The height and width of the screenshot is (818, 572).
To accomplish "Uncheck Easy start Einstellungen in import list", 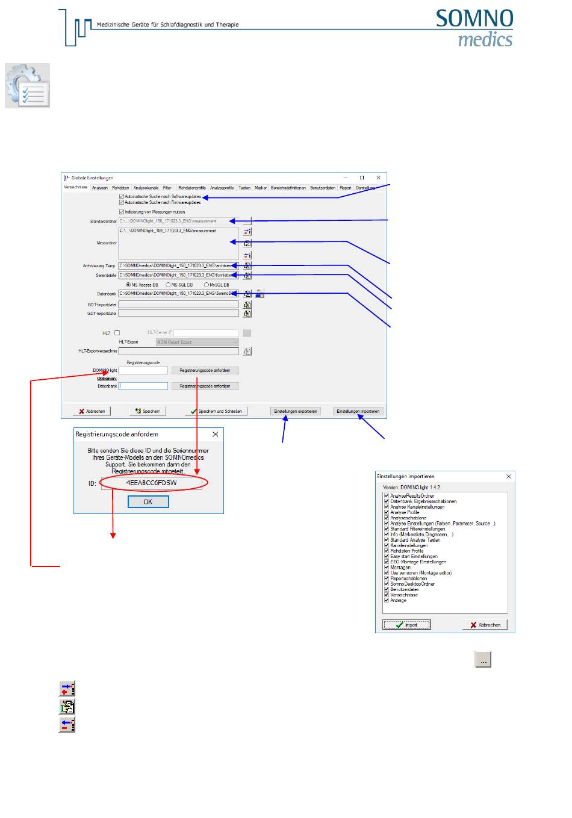I will pos(386,556).
